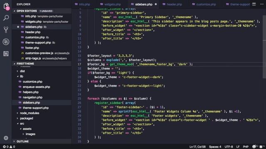The width and height of the screenshot is (266, 149).
Task: Change end of line sequence LF
Action: click(238, 147)
